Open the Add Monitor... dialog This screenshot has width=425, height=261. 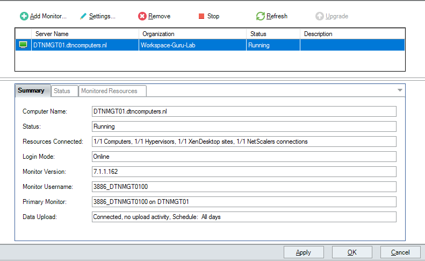pyautogui.click(x=48, y=16)
